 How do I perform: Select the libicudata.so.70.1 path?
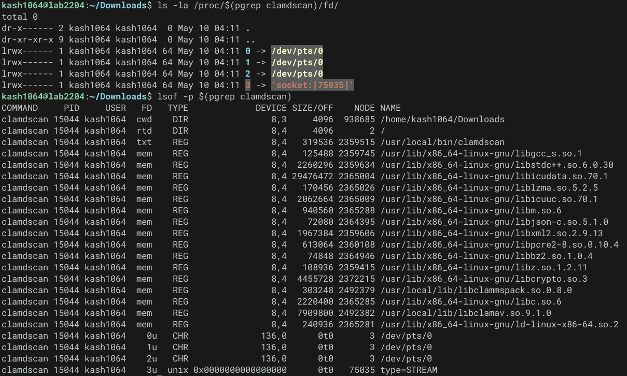pyautogui.click(x=494, y=176)
